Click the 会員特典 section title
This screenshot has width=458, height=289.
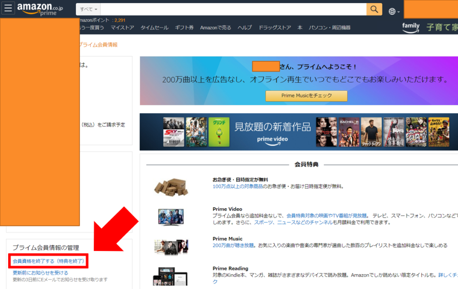tap(306, 165)
